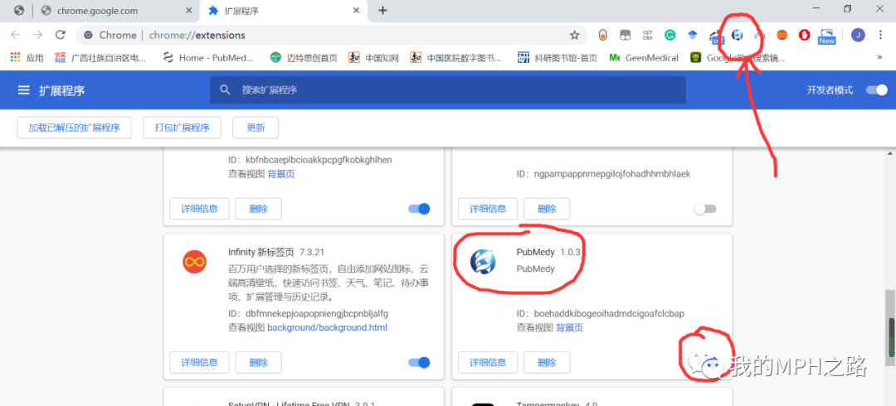Open the hamburger menu beside 扩展程序
The width and height of the screenshot is (896, 406).
click(23, 90)
